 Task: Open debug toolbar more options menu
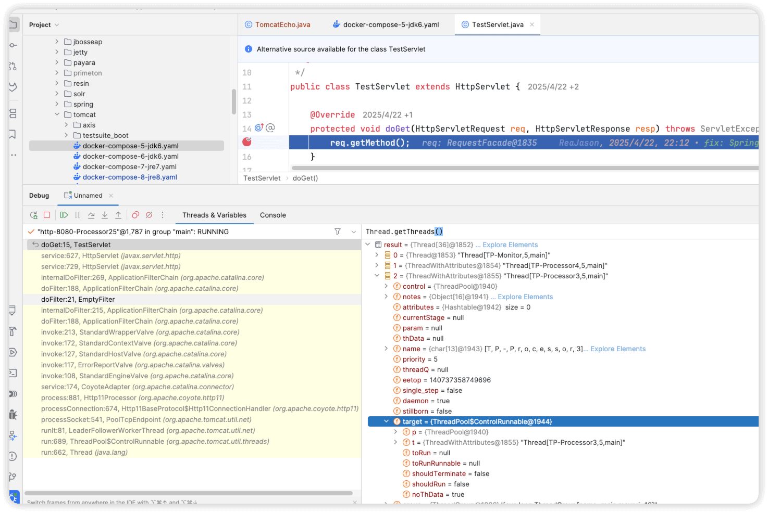[x=163, y=215]
